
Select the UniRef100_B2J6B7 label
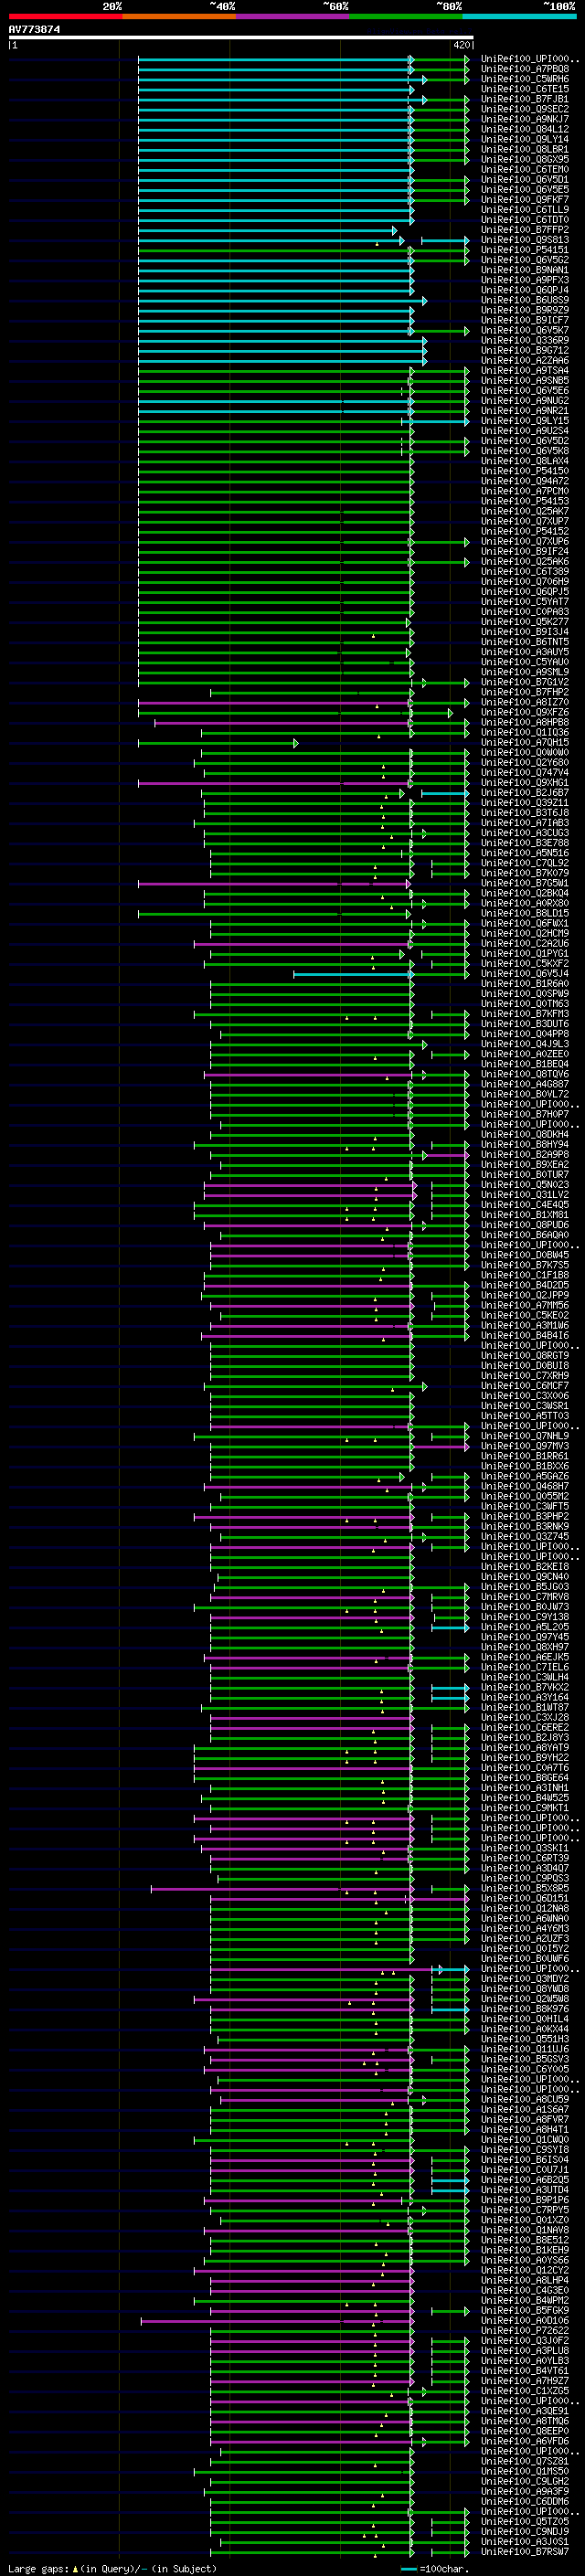pyautogui.click(x=525, y=793)
